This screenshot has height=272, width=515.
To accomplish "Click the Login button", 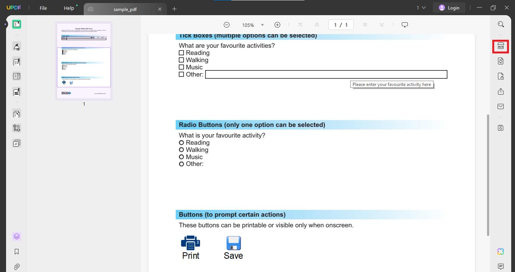I will (x=449, y=7).
